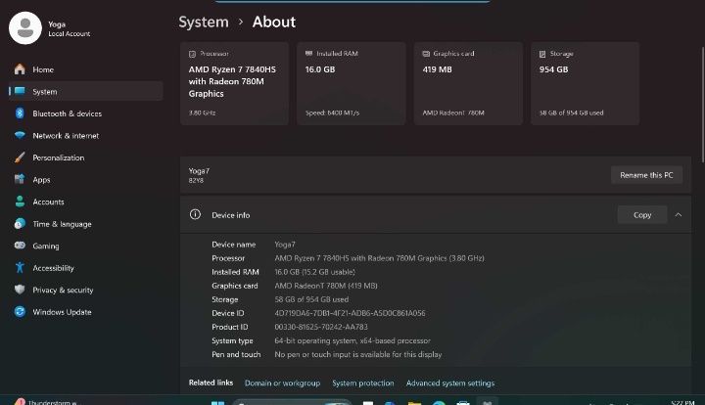Screen dimensions: 705x405
Task: Click the Rename this PC button
Action: [646, 175]
